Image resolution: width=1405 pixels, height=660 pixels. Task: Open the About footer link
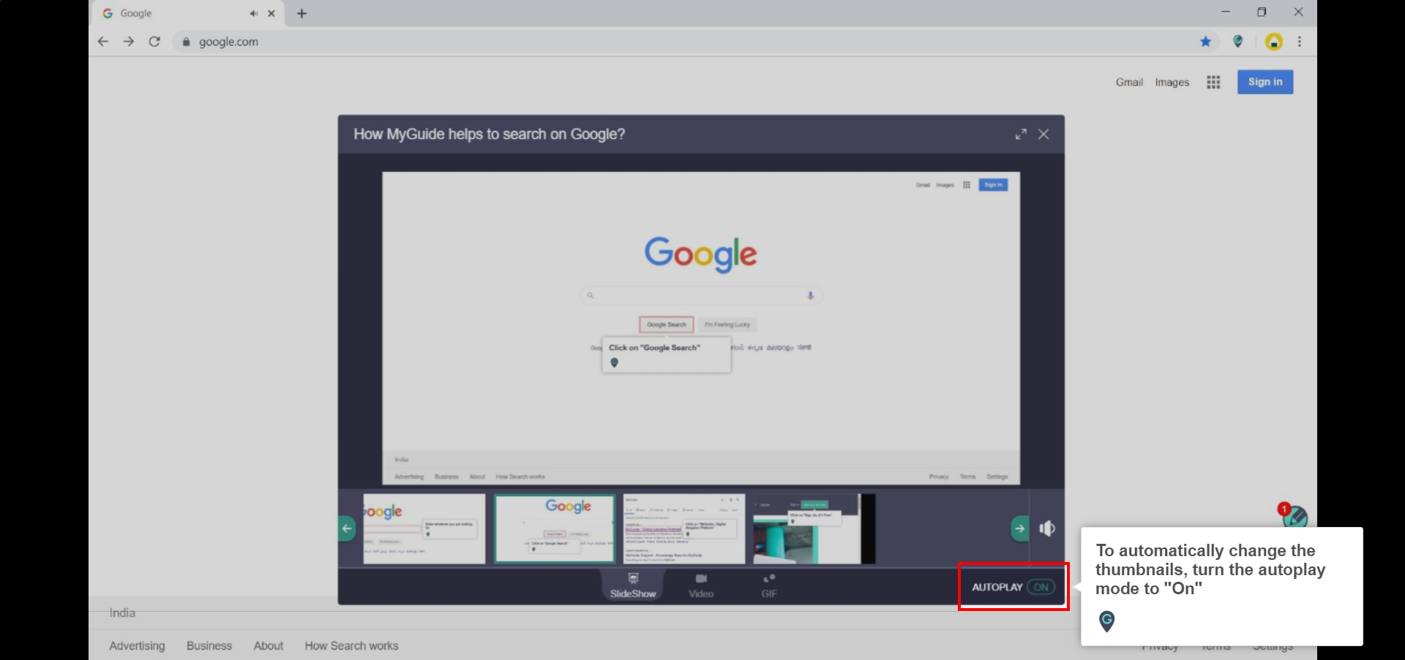tap(269, 646)
